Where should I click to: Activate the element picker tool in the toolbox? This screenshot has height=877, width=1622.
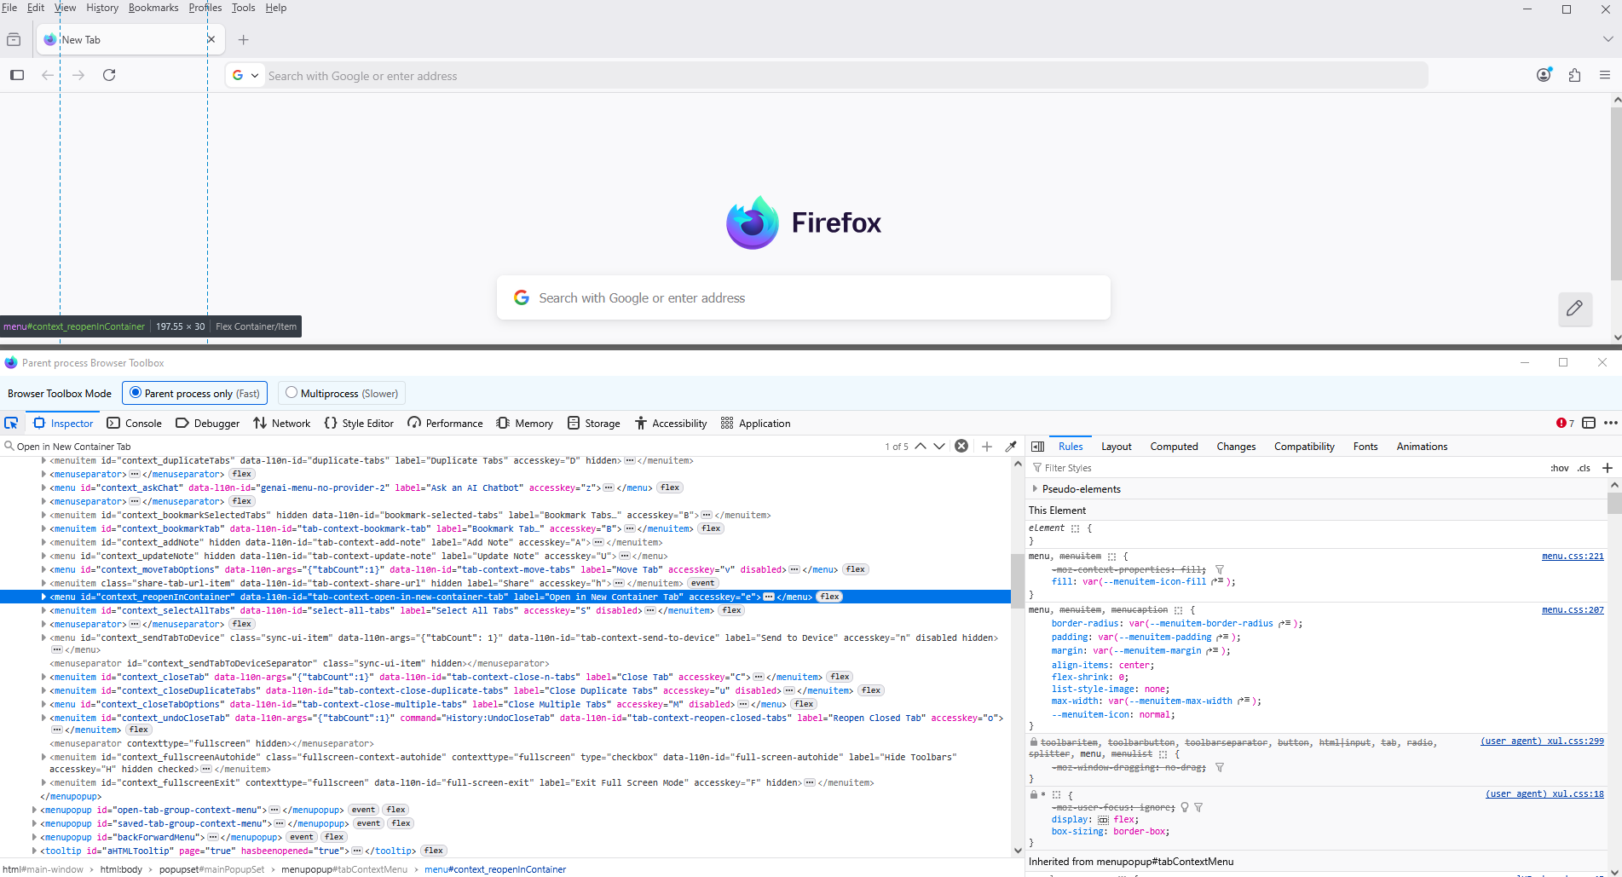point(11,423)
